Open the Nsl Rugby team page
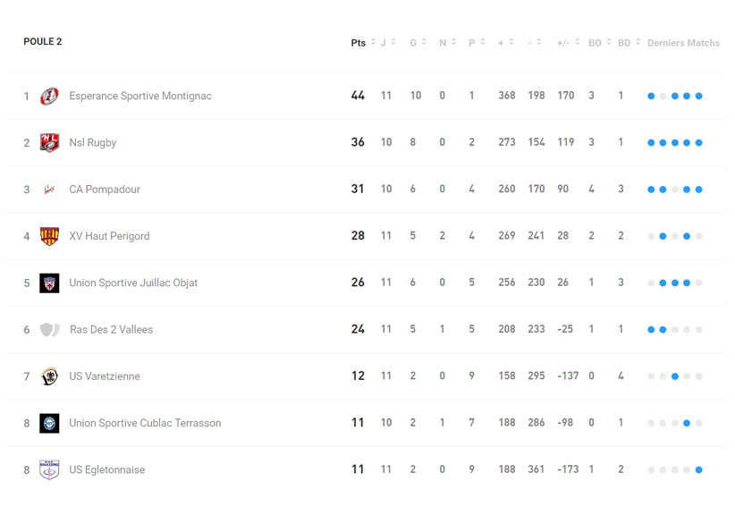This screenshot has width=735, height=532. (x=93, y=143)
